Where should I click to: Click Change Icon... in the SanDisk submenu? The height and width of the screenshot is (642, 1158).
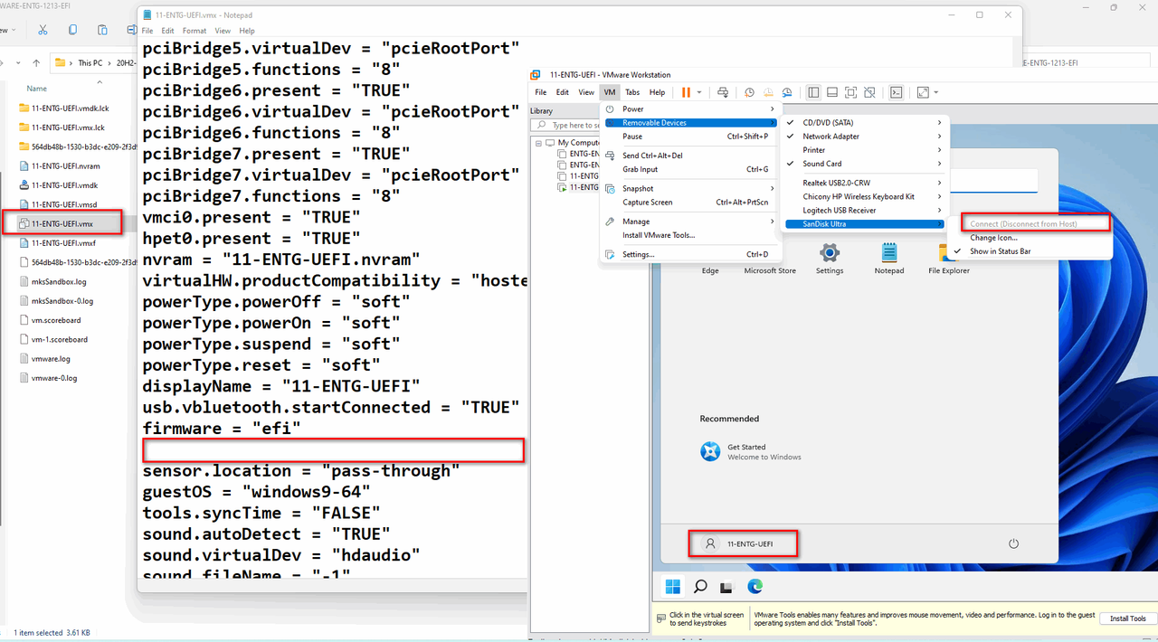click(993, 238)
